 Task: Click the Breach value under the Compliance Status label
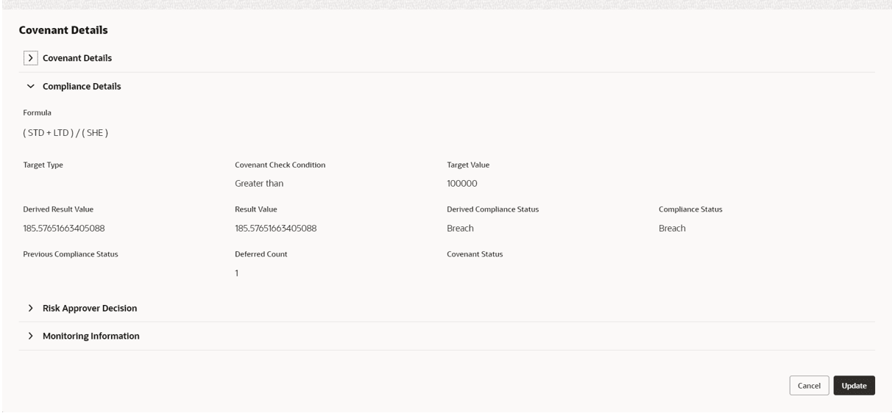tap(672, 228)
